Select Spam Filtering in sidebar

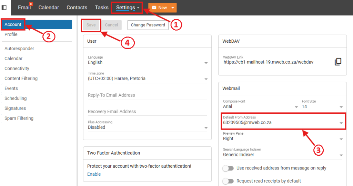click(x=19, y=118)
